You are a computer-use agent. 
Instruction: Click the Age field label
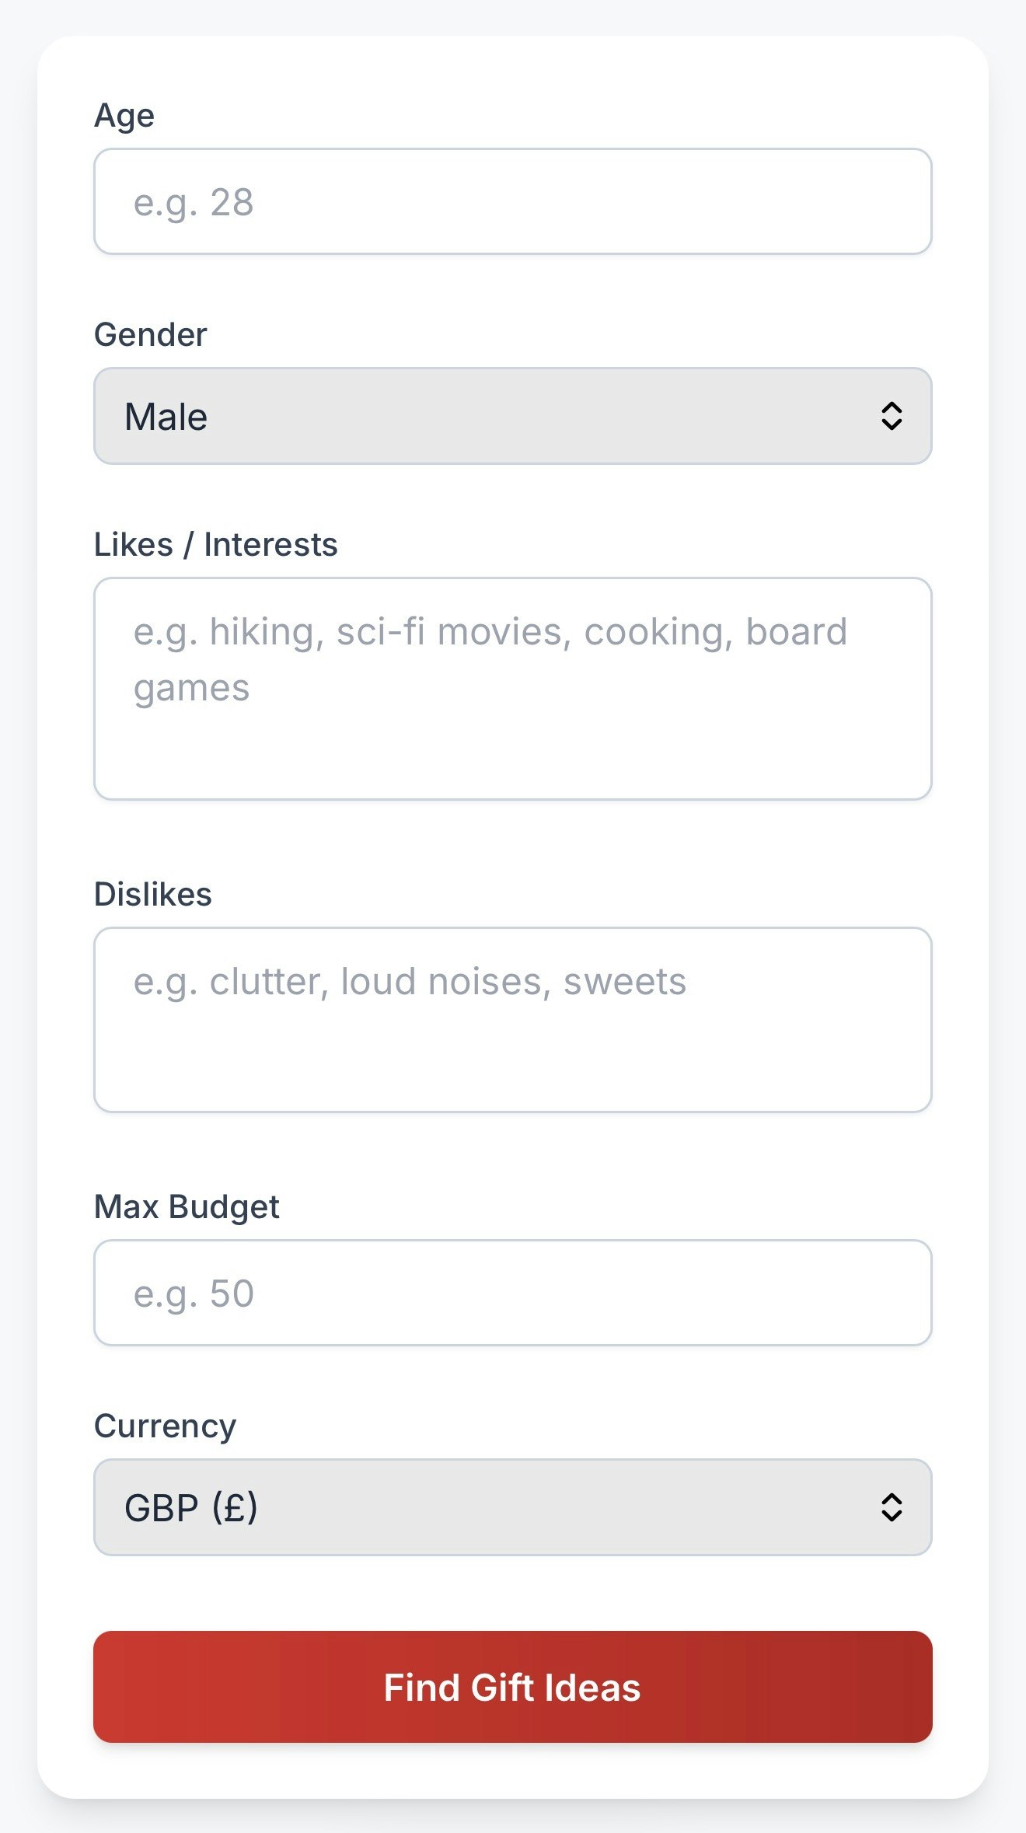tap(124, 115)
